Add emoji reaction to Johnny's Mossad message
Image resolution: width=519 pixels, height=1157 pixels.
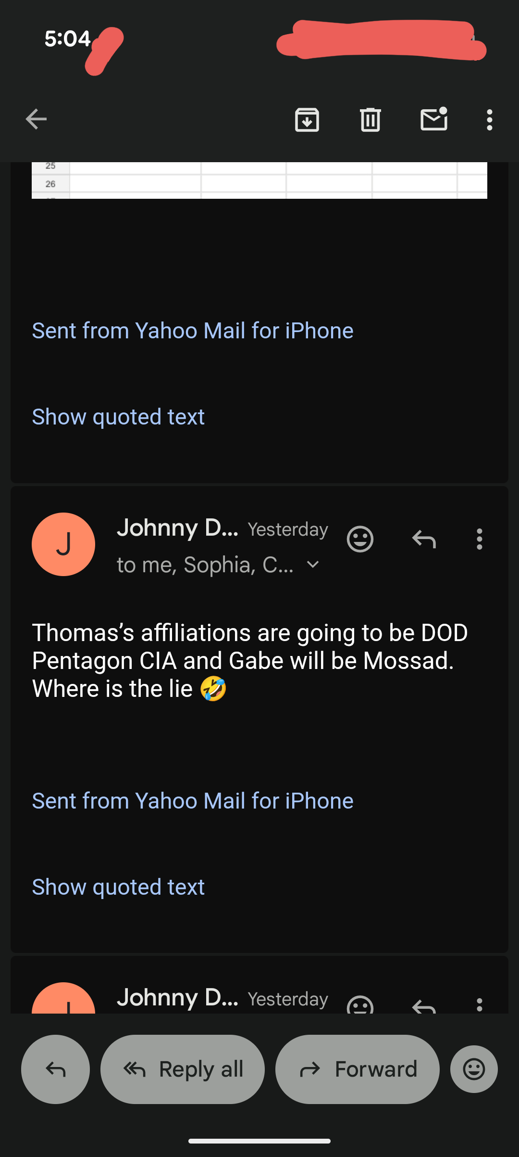[360, 539]
